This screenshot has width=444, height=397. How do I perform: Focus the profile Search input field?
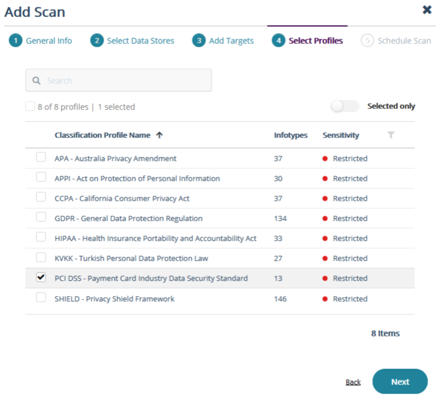pyautogui.click(x=125, y=81)
